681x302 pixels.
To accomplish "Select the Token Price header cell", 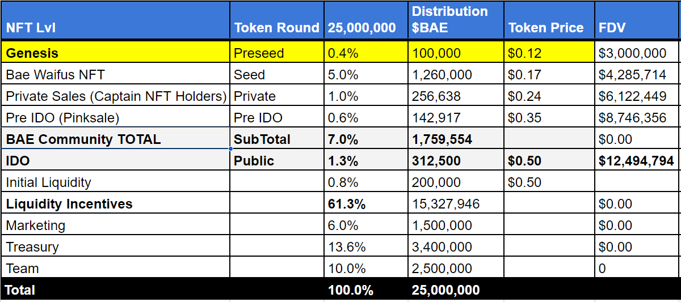I will [549, 21].
